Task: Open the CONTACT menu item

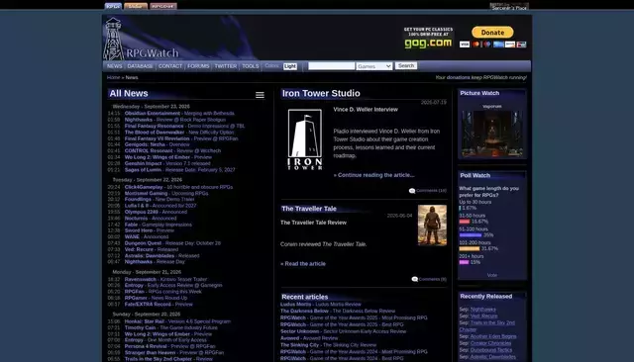Action: click(x=170, y=66)
